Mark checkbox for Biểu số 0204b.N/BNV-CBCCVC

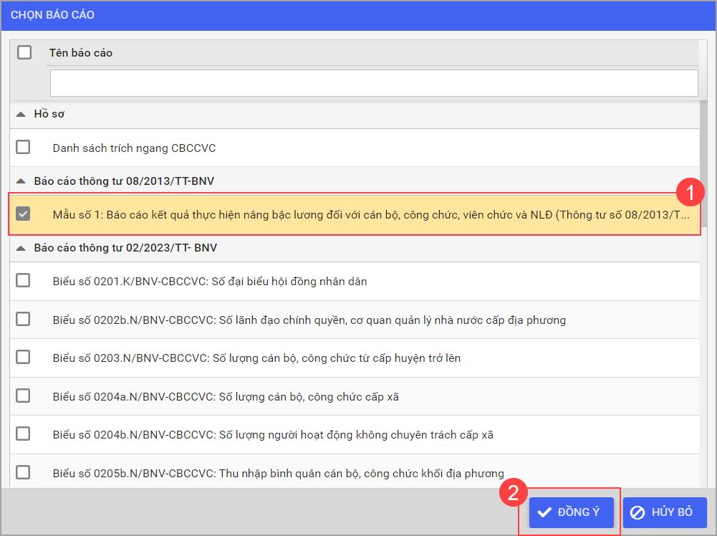[x=24, y=434]
